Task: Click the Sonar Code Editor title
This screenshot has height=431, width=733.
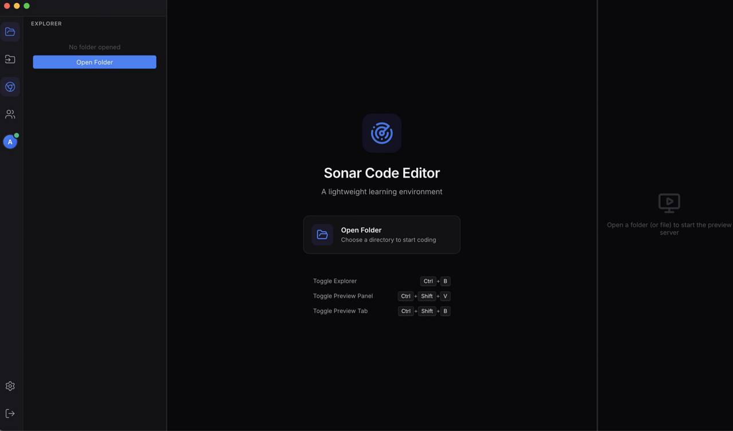Action: pos(381,173)
